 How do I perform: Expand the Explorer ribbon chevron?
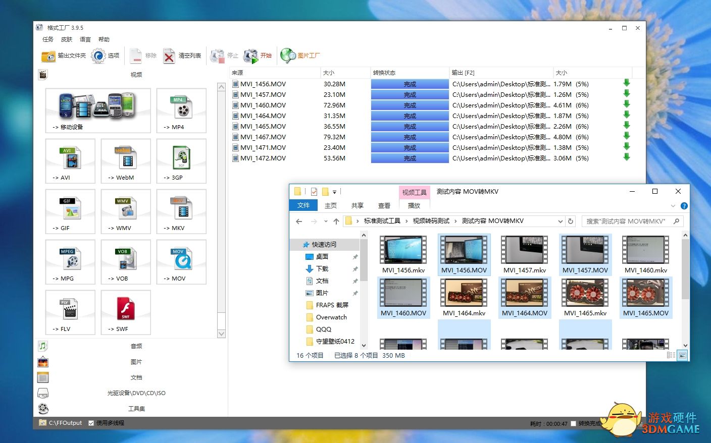point(673,206)
